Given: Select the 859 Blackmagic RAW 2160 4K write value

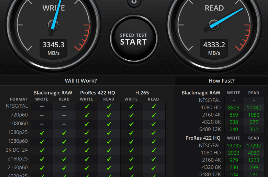Looking at the screenshot, I should tap(234, 115).
